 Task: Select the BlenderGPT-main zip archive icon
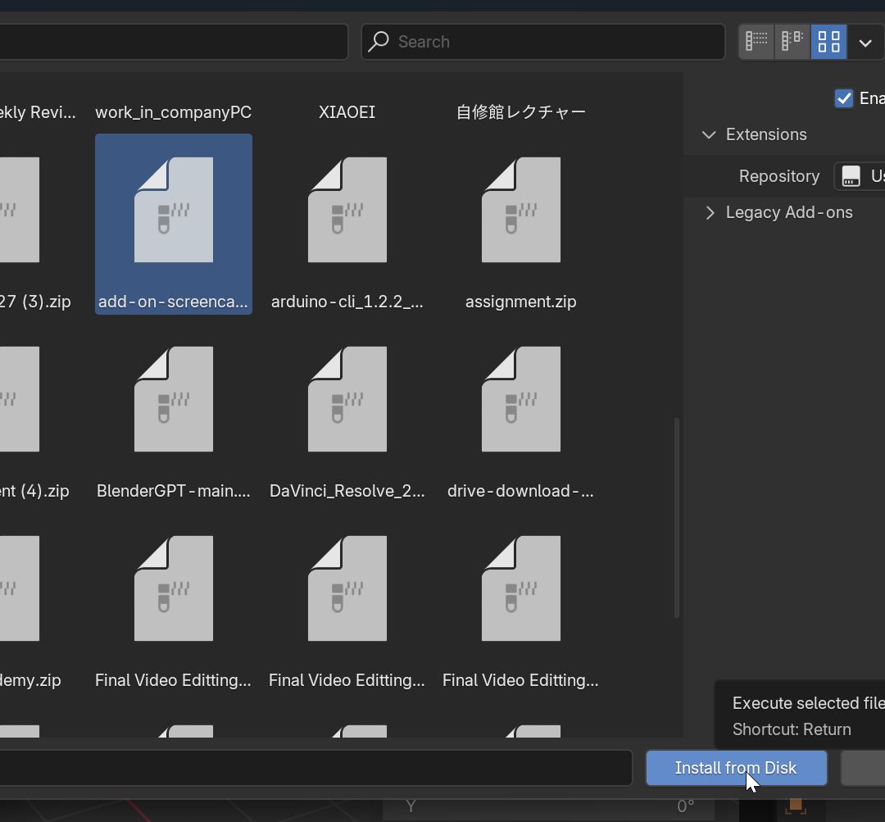(x=173, y=399)
